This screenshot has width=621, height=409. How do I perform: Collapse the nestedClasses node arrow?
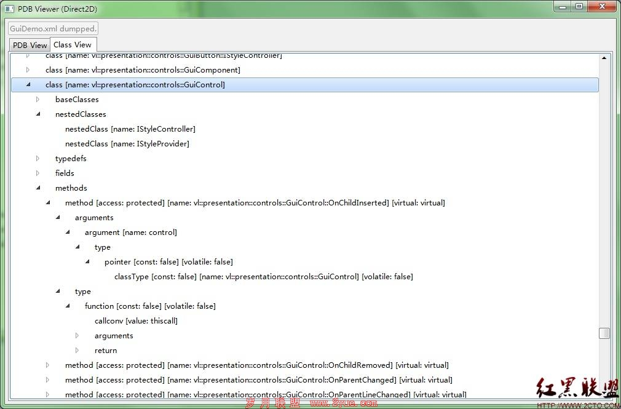coord(38,114)
